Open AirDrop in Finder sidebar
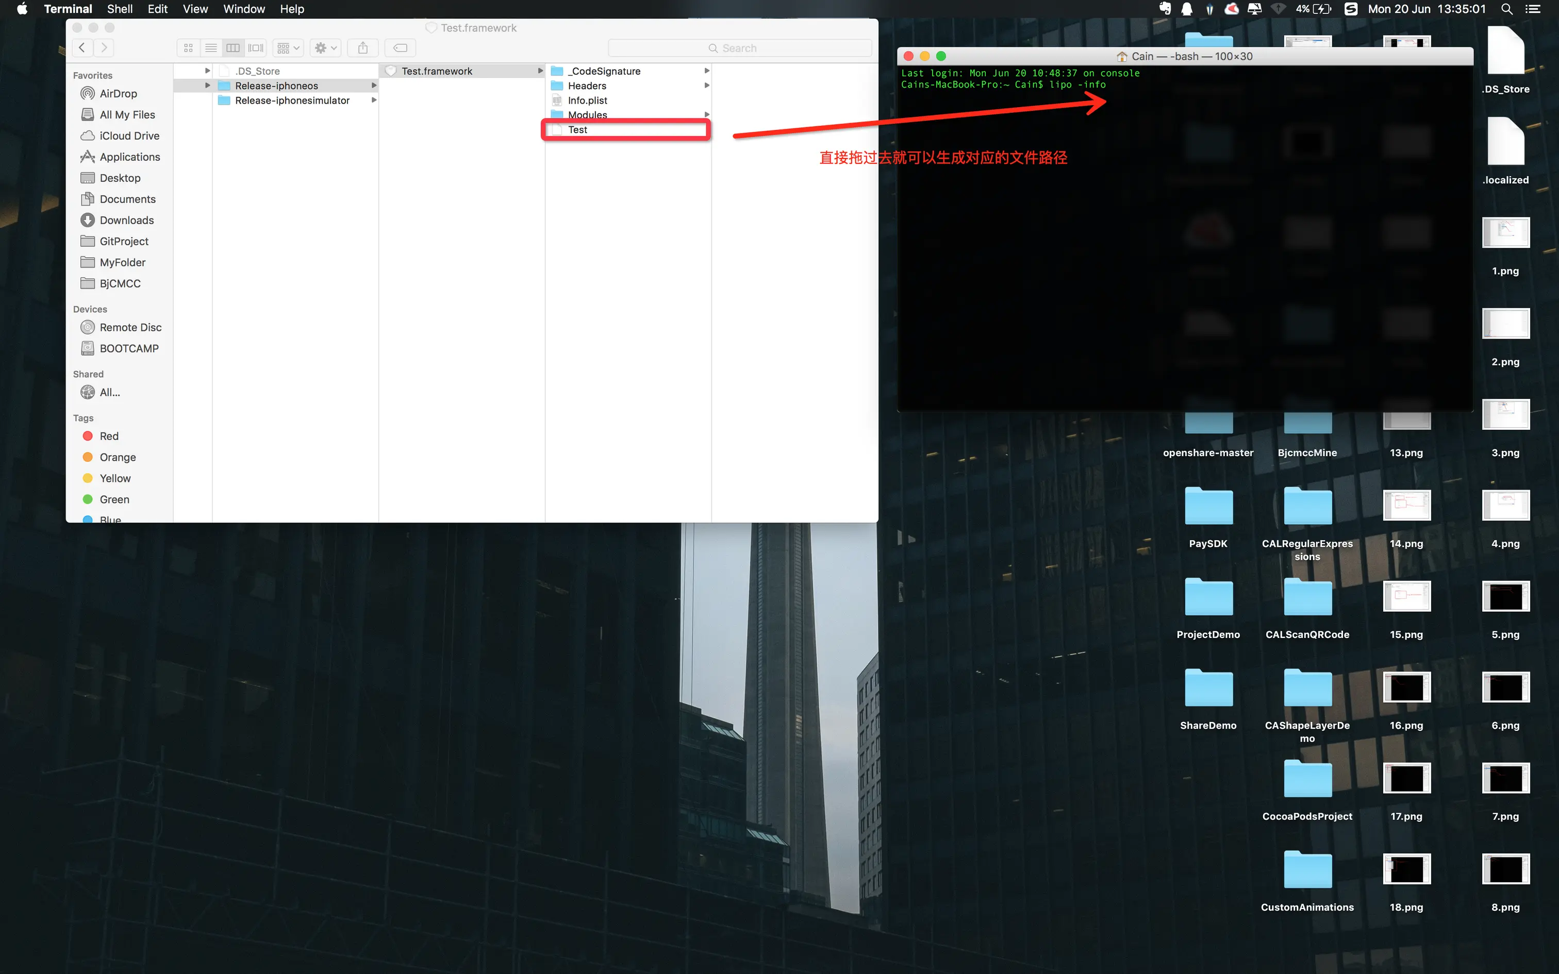Screen dimensions: 1559x974 [118, 93]
